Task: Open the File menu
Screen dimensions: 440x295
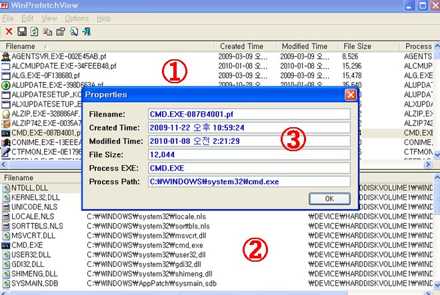Action: (x=8, y=19)
